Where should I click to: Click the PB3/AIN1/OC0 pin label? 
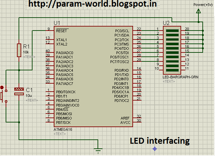[x=68, y=105]
